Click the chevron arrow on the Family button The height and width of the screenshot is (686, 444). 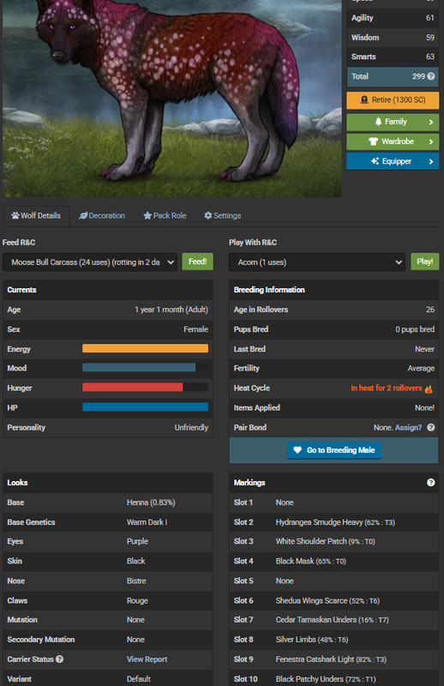(431, 122)
